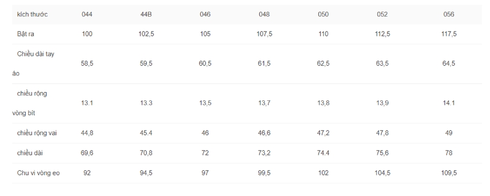Click the 14.1 cuff width value
Screen dimensions: 490x196
449,103
